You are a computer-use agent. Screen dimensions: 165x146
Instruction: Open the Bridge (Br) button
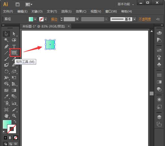18,4
